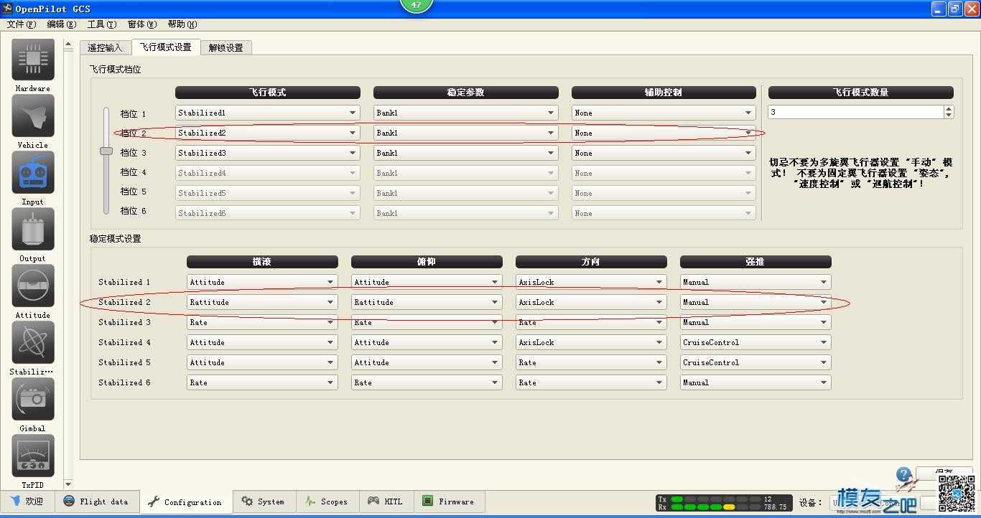Open the 窗体 menu
The image size is (981, 518).
click(142, 24)
